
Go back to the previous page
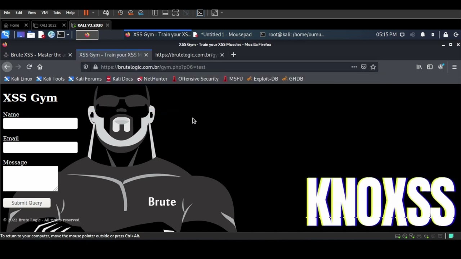point(7,67)
